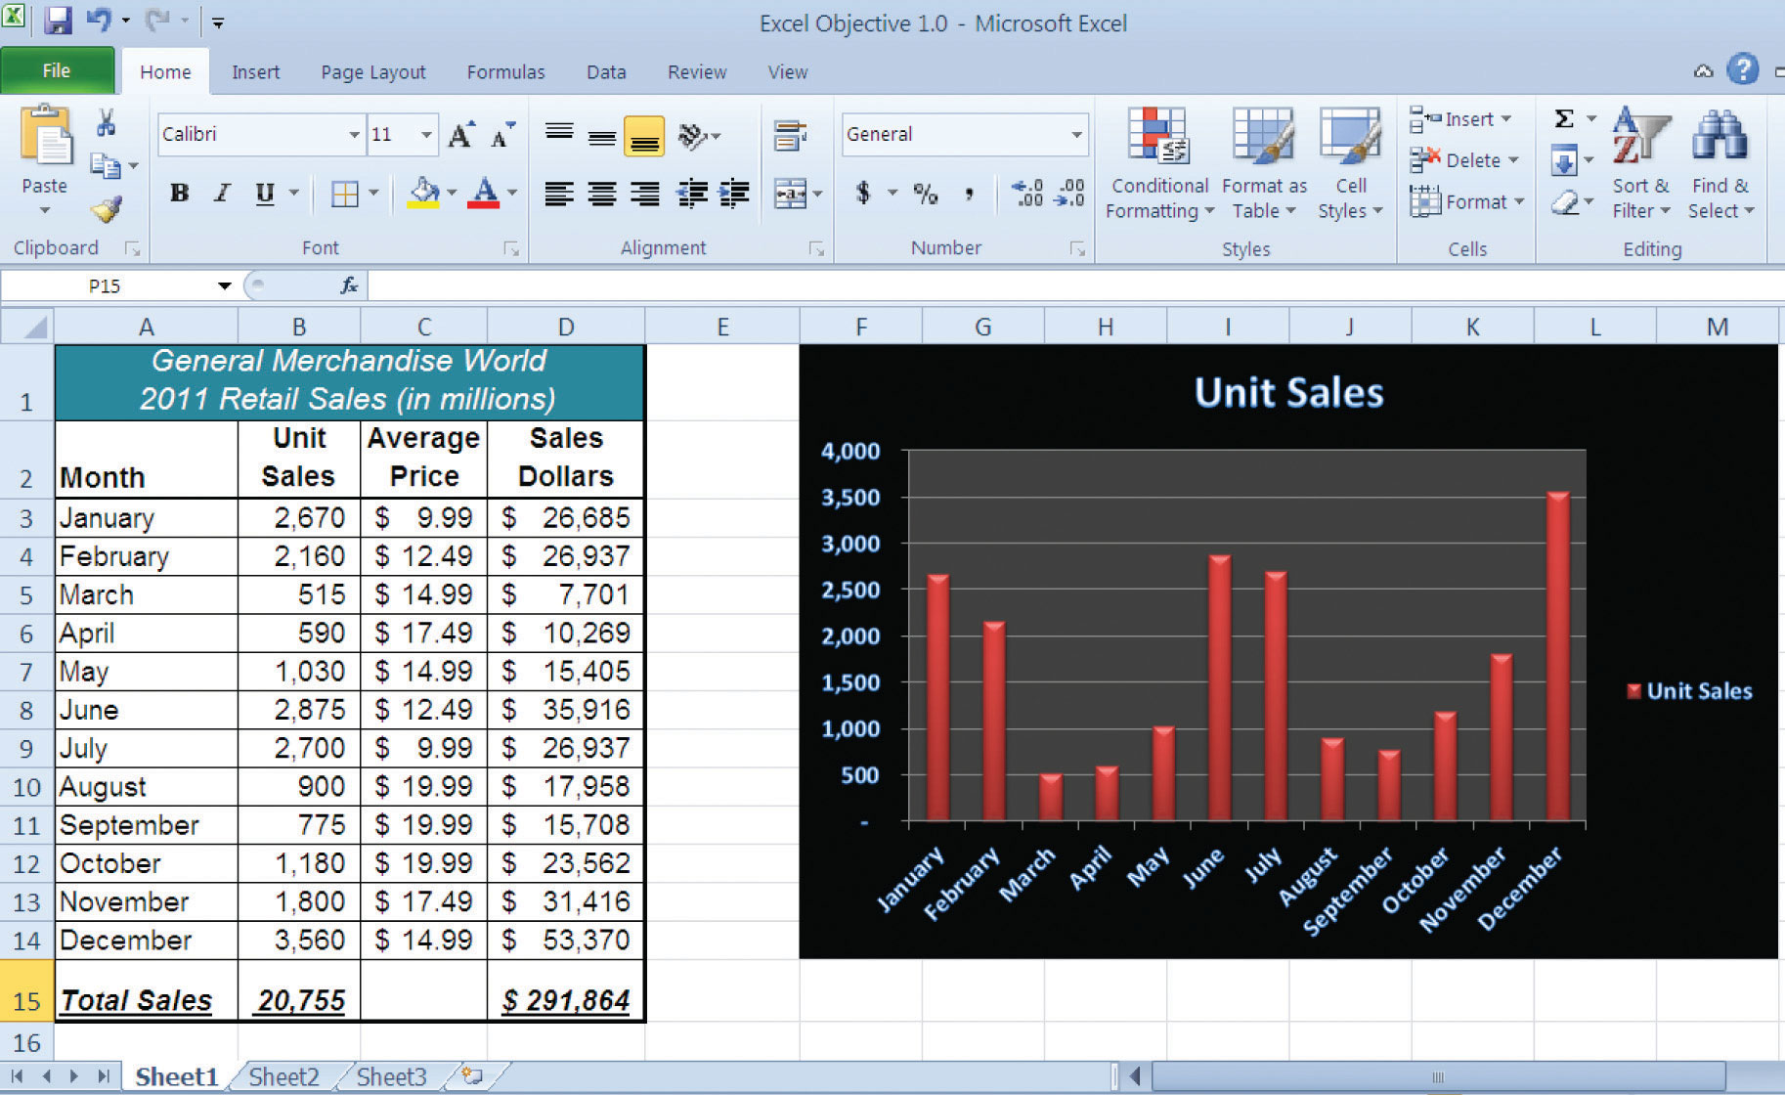This screenshot has width=1785, height=1095.
Task: Click the Format Painter brush icon
Action: coord(106,209)
